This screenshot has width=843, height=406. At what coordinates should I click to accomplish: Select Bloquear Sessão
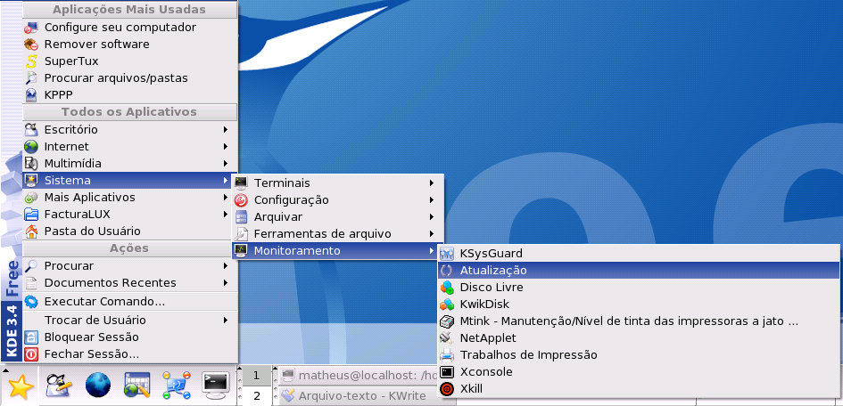129,337
